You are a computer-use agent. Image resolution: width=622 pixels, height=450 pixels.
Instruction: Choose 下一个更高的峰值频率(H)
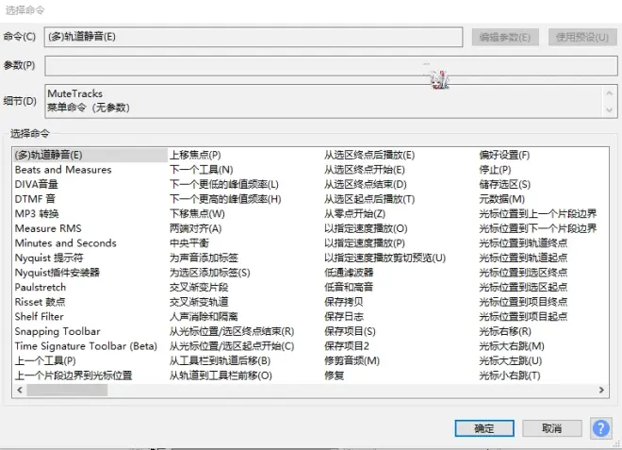point(225,199)
